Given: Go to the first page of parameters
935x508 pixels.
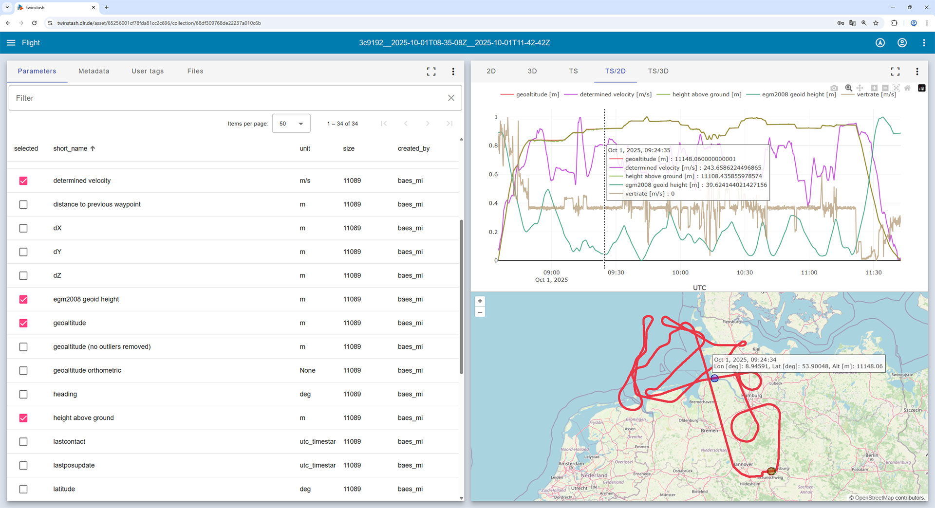Looking at the screenshot, I should click(x=384, y=124).
